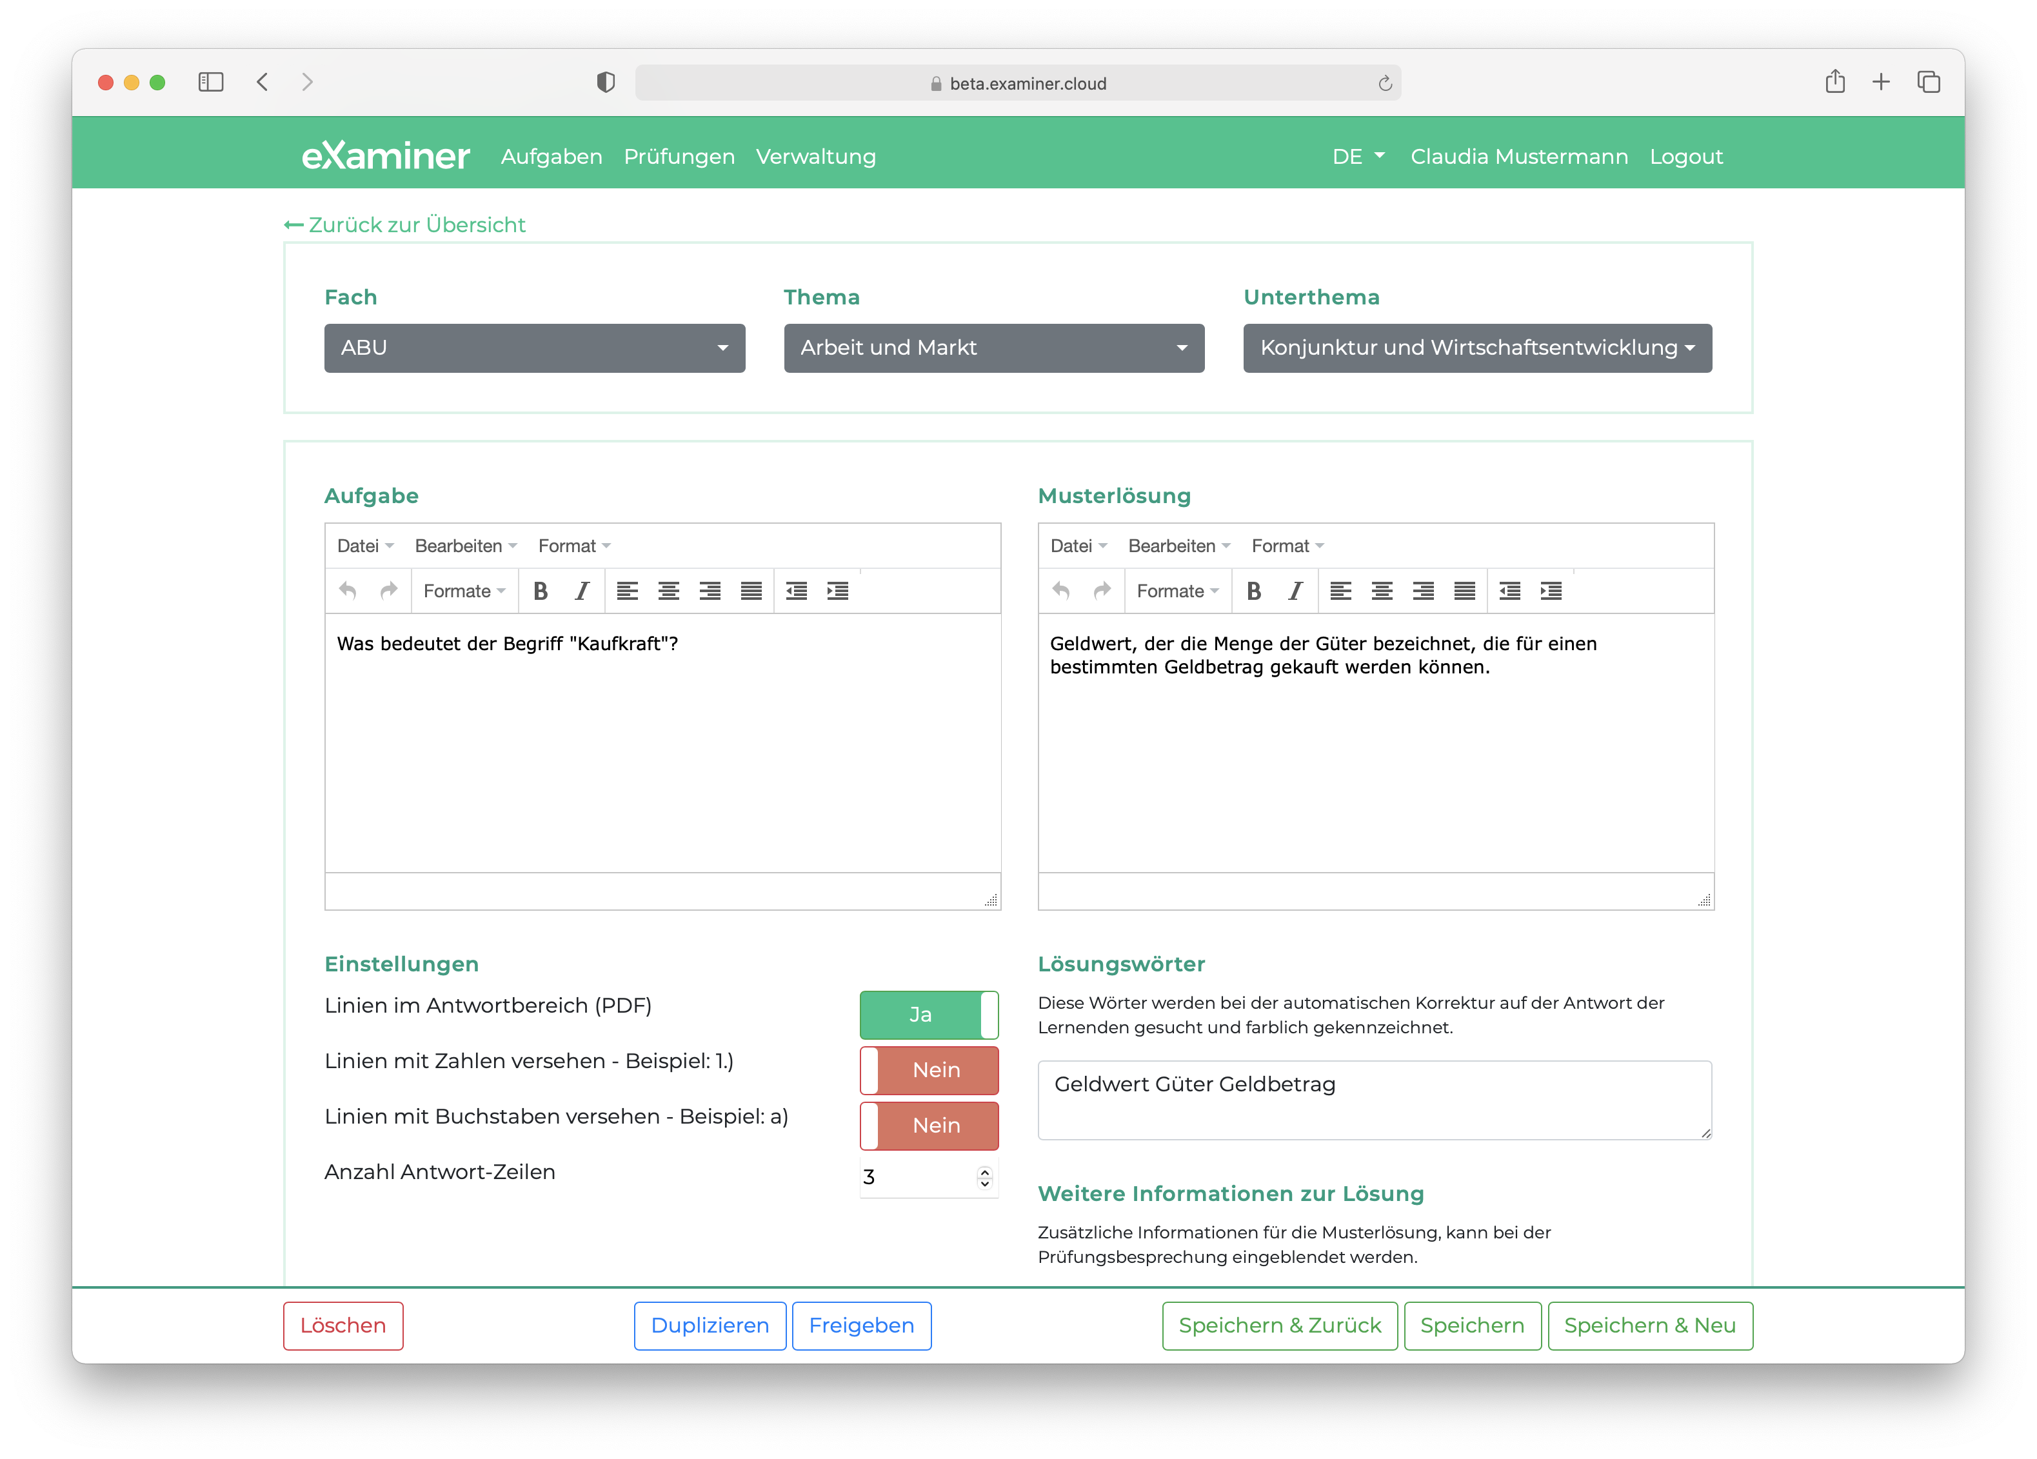Click the redo icon in the Aufgabe editor
Viewport: 2037px width, 1459px height.
click(388, 591)
